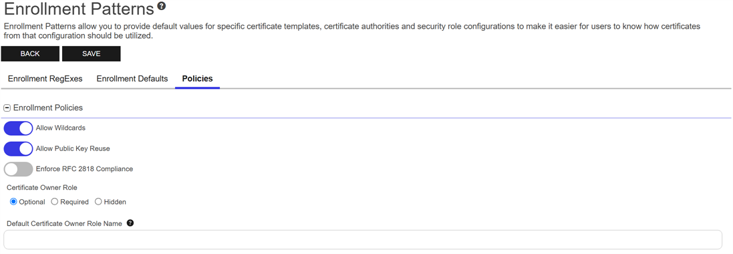Viewport: 733px width, 254px height.
Task: Select the Optional radio button
Action: [13, 202]
